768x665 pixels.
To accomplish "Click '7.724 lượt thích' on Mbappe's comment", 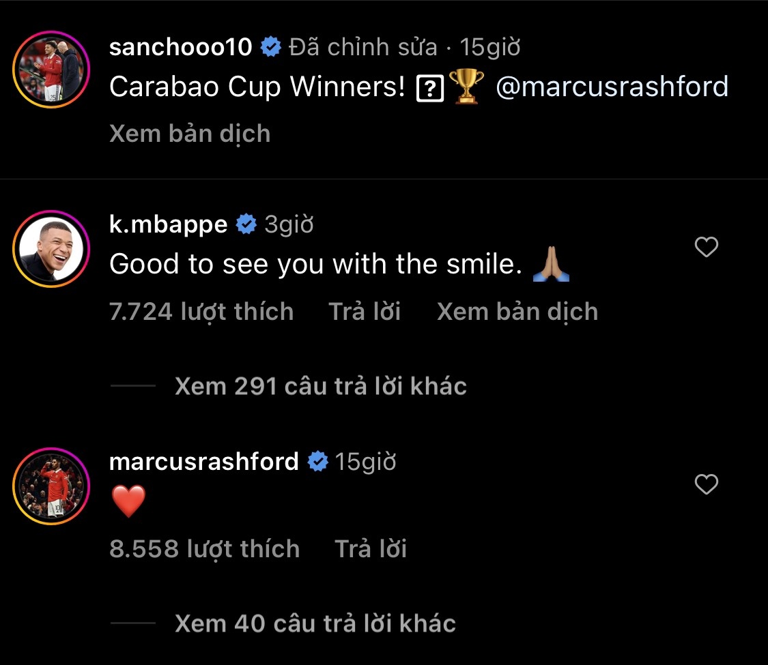I will pyautogui.click(x=202, y=311).
